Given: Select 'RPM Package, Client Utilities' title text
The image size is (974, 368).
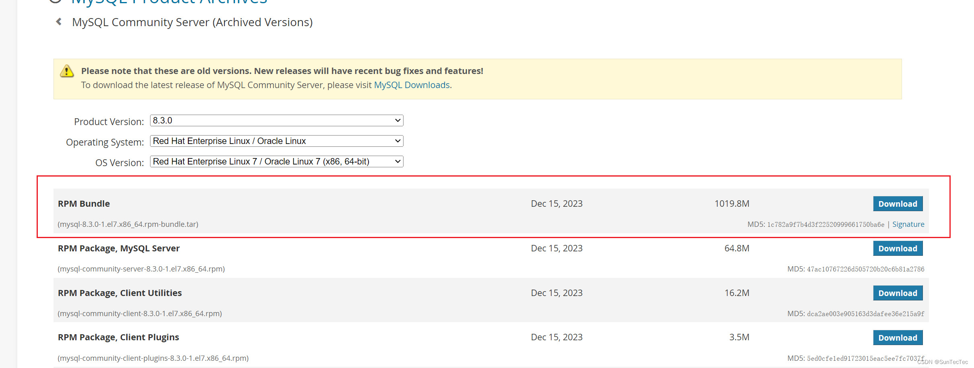Looking at the screenshot, I should (x=120, y=293).
